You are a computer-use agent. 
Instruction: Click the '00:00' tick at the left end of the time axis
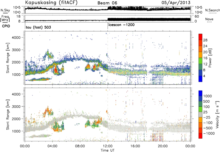coord(25,146)
